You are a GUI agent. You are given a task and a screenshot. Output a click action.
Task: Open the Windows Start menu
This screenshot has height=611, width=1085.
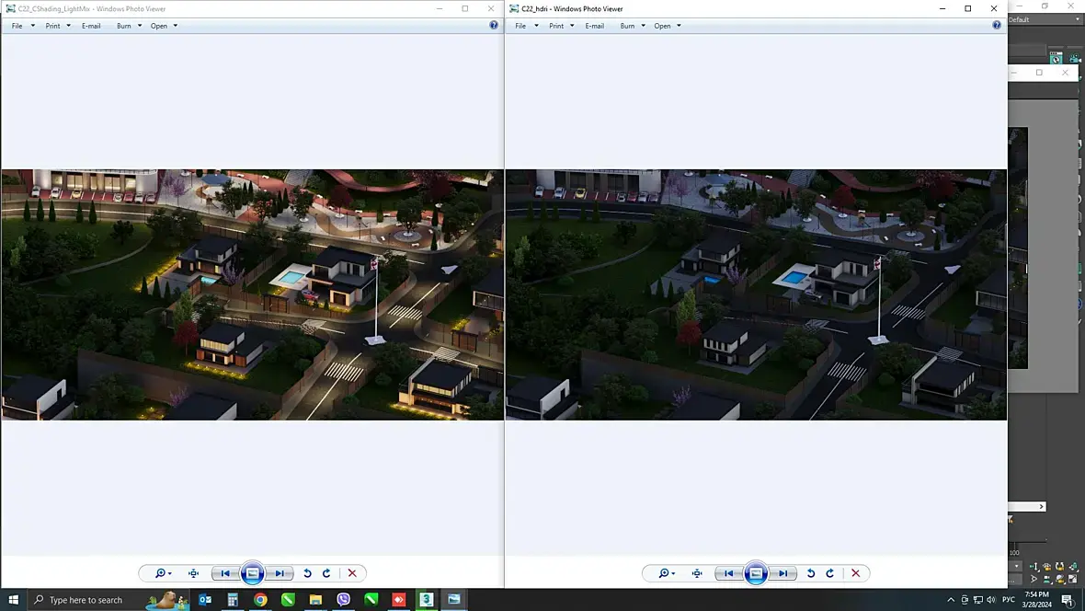13,600
